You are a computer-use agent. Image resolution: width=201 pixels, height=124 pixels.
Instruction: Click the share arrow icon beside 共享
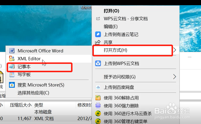click(98, 42)
